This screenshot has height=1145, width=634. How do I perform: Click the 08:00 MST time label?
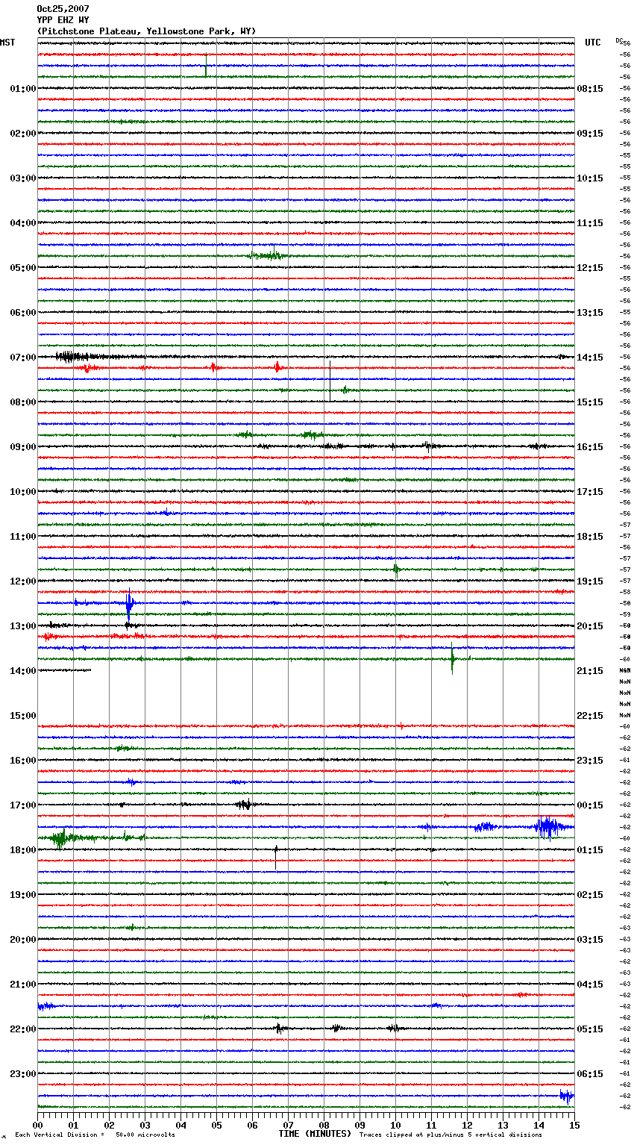click(x=23, y=402)
